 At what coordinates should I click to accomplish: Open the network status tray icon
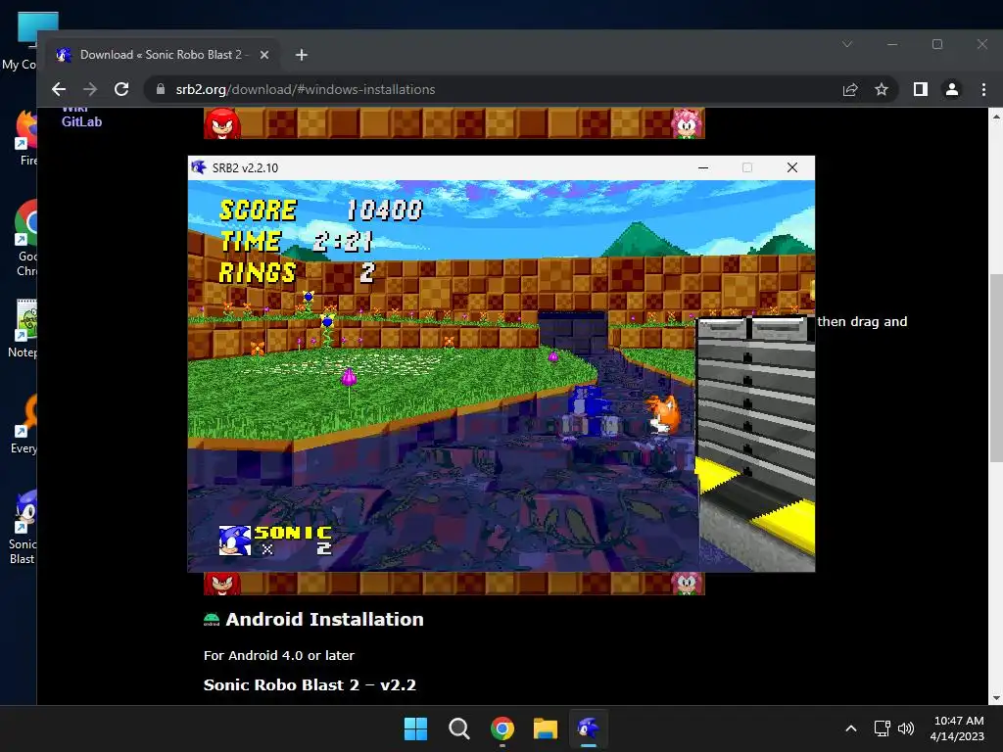point(883,728)
